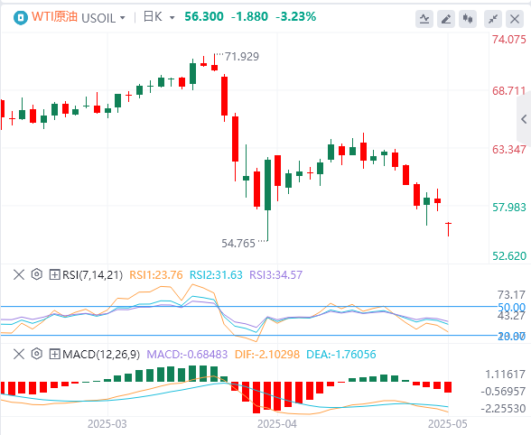The height and width of the screenshot is (435, 531).
Task: Expand the right side panel arrow
Action: click(x=524, y=119)
